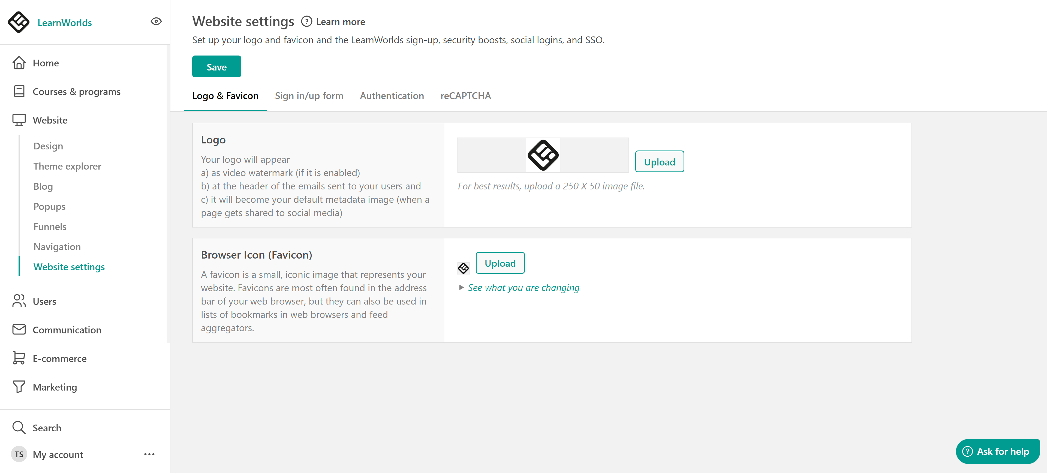Screen dimensions: 1047x473
Task: Click the Users people icon
Action: 19,301
